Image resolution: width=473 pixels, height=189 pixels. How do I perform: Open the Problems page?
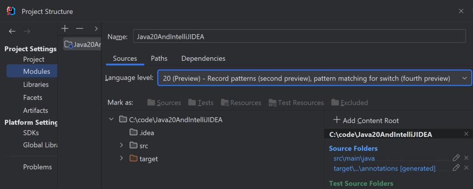click(37, 167)
